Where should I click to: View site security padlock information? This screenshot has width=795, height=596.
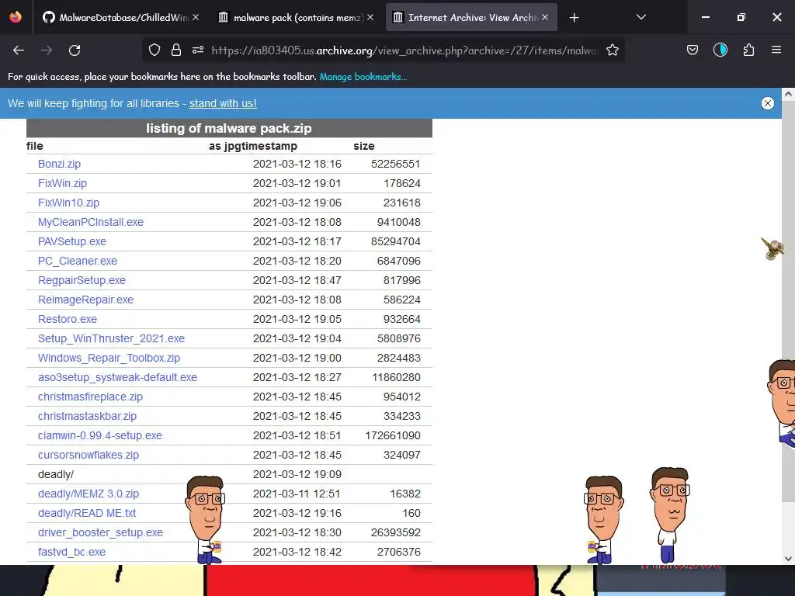click(176, 50)
